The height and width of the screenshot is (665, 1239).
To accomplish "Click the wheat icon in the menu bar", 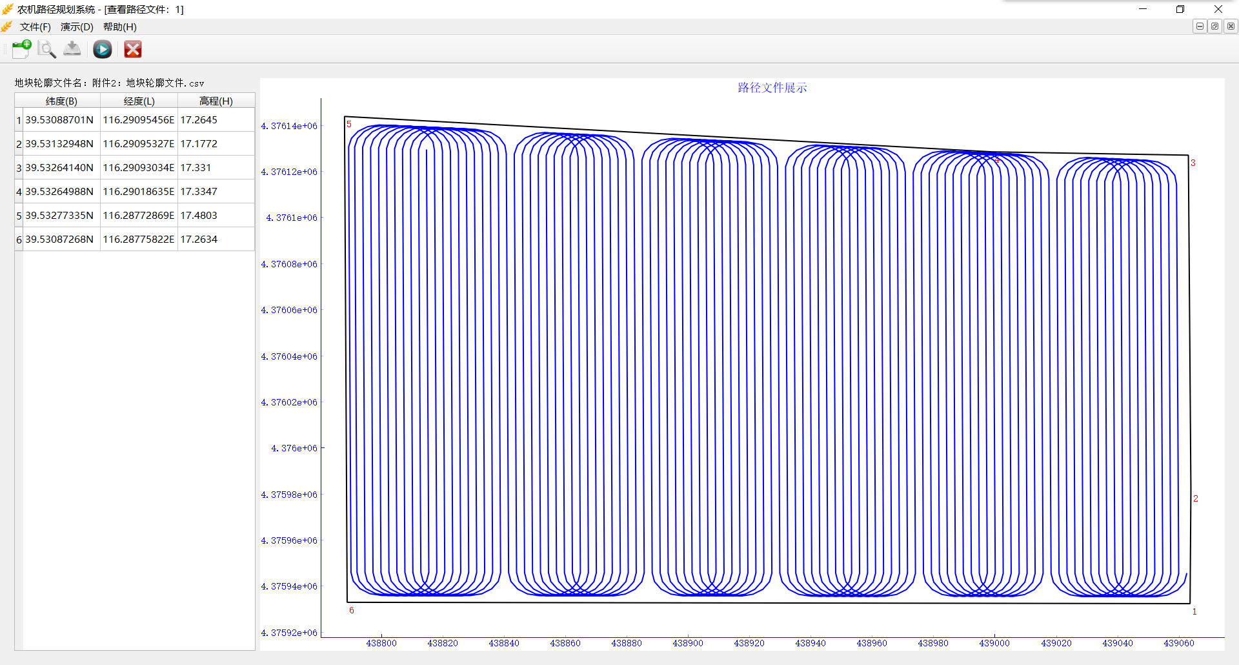I will point(7,26).
